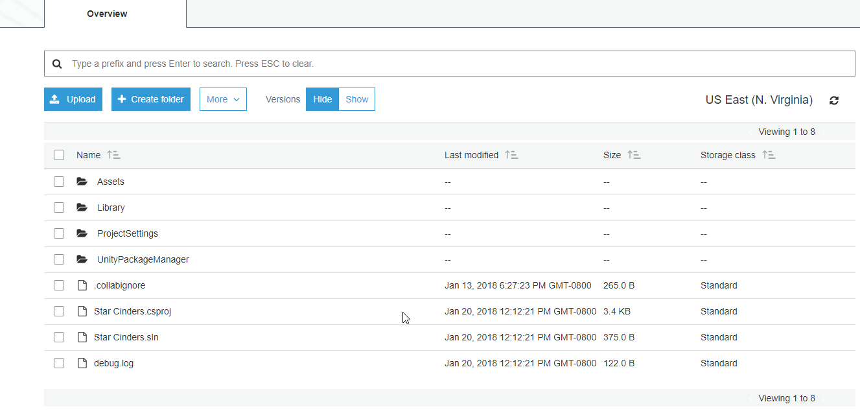Click the UnityPackageManager folder icon
860x413 pixels.
[82, 259]
